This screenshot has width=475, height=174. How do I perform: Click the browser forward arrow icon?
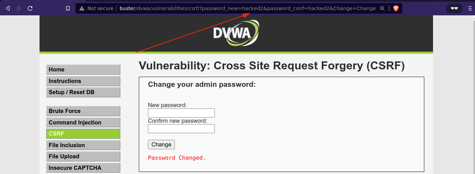[x=19, y=8]
